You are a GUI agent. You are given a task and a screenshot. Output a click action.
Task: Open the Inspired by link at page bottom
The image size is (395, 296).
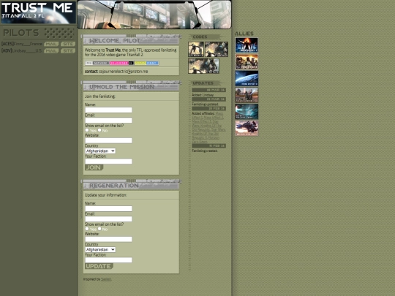[106, 279]
